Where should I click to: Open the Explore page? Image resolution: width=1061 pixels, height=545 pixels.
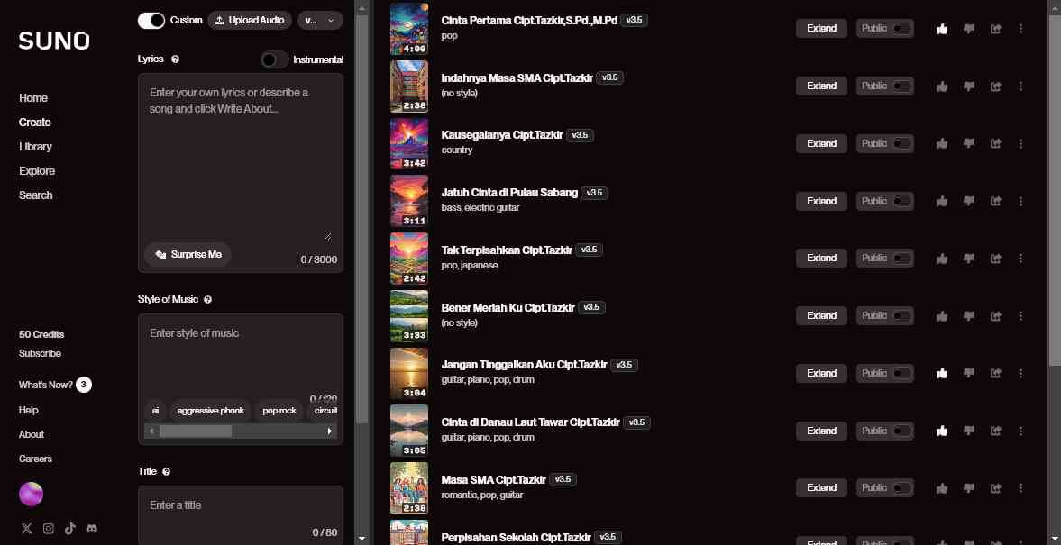click(37, 171)
